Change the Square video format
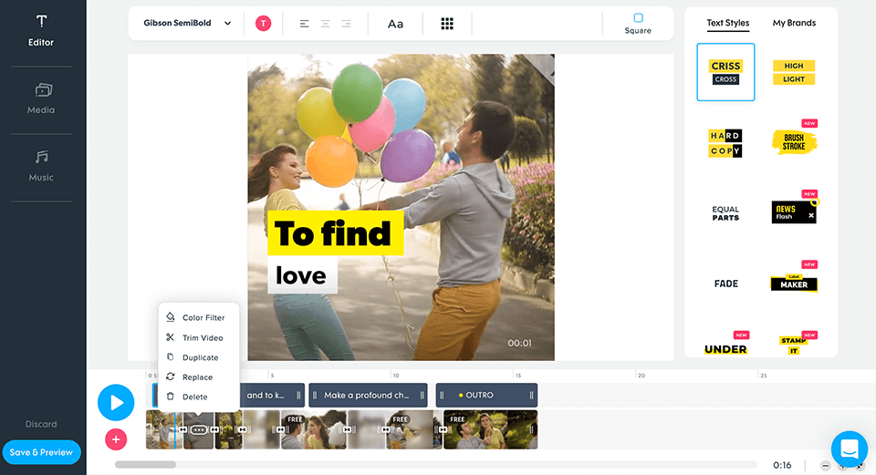This screenshot has height=475, width=876. [638, 24]
